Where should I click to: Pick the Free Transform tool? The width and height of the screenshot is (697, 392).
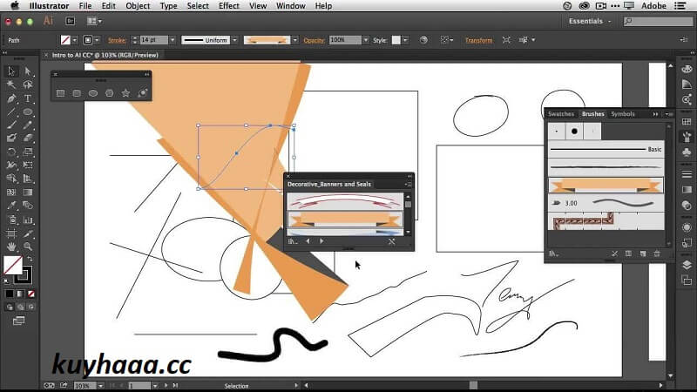coord(28,166)
